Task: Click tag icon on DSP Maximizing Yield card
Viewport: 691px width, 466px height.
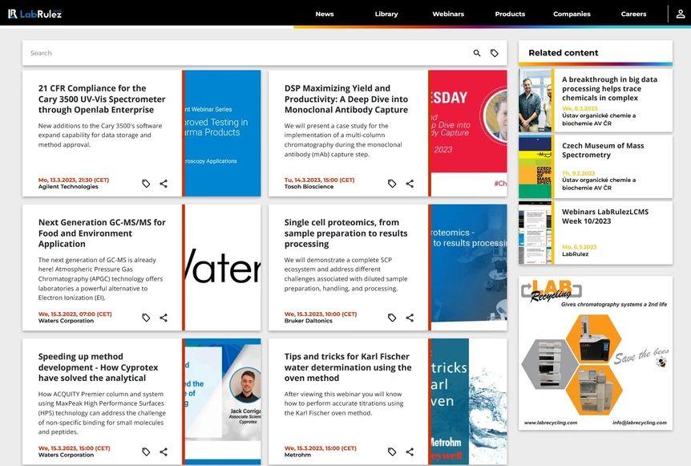Action: tap(392, 184)
